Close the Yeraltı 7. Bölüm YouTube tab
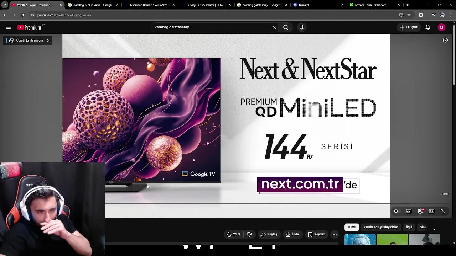Screen dimensions: 456x256 coord(61,5)
